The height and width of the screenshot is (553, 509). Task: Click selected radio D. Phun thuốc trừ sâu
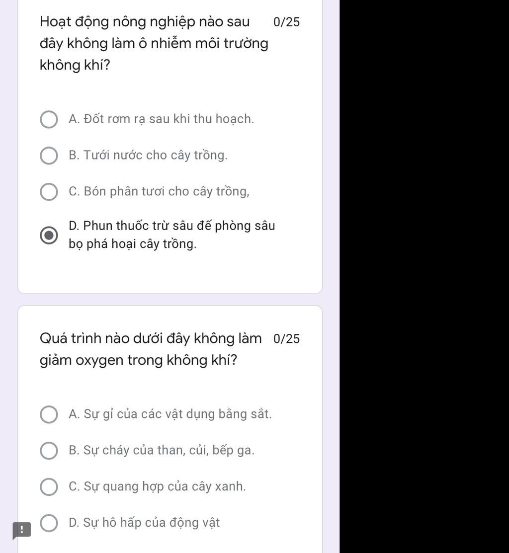coord(49,235)
